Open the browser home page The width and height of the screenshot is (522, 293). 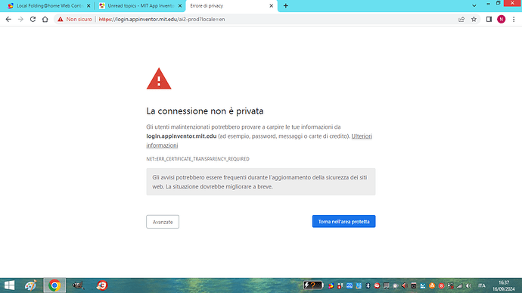45,20
